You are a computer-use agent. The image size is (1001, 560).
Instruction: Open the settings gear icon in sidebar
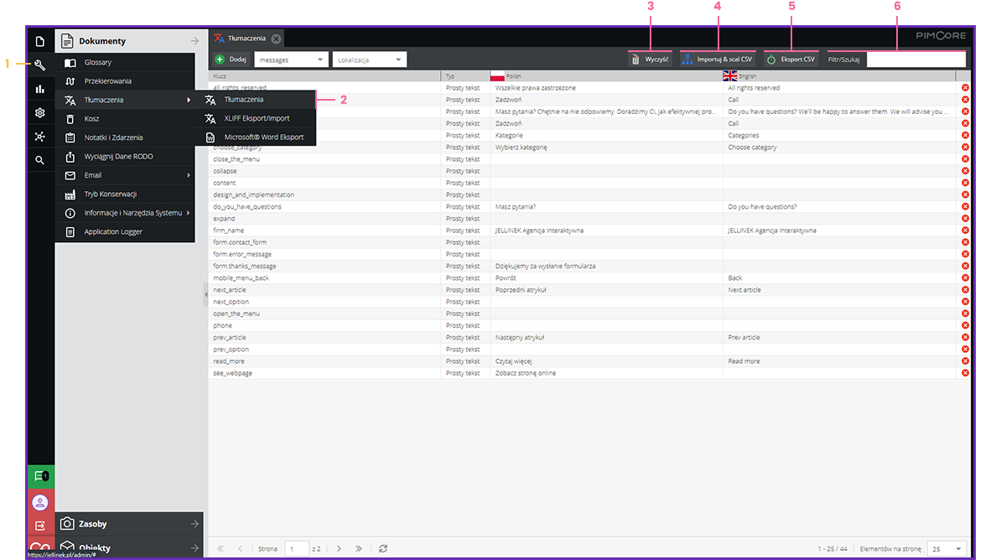click(x=40, y=112)
